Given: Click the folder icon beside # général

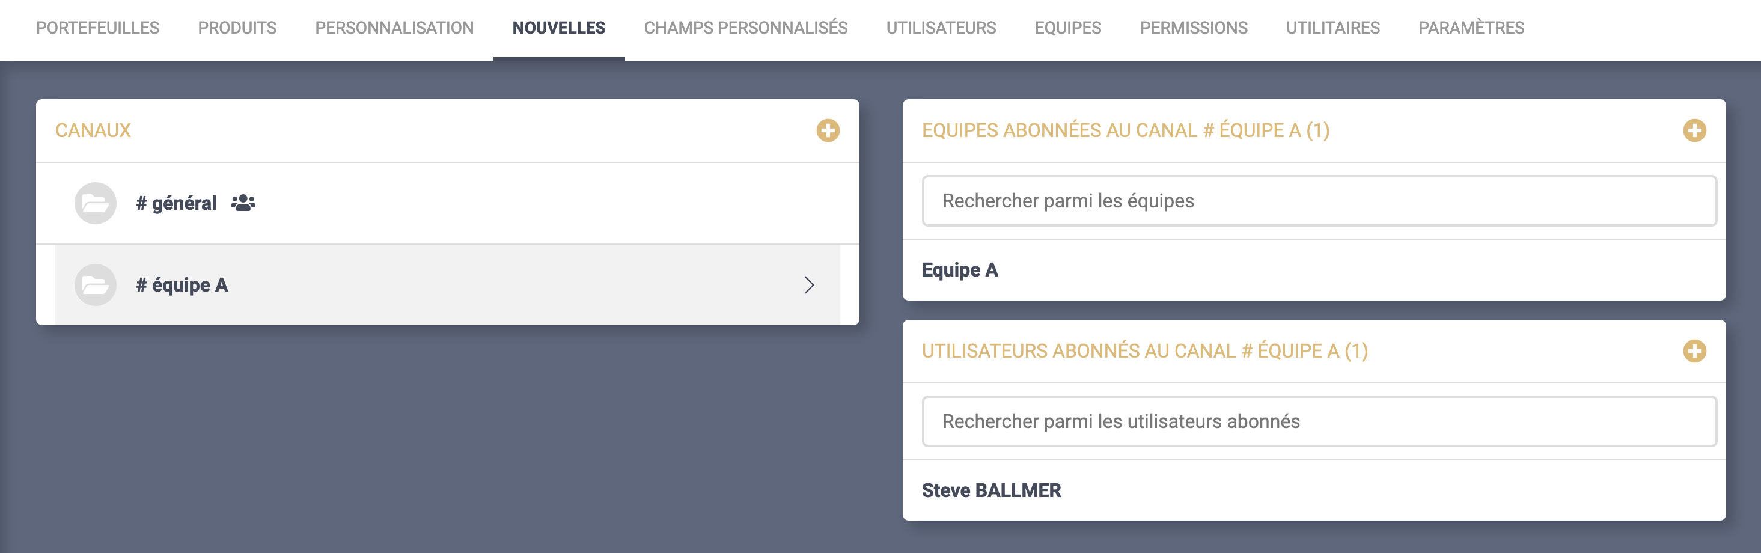Looking at the screenshot, I should 94,203.
